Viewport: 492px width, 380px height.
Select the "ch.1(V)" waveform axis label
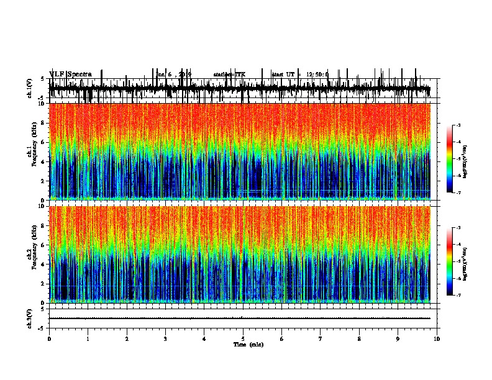30,88
